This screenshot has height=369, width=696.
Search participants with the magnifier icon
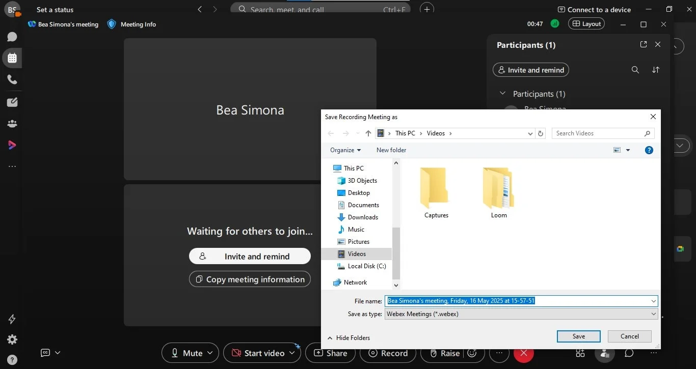click(x=635, y=70)
